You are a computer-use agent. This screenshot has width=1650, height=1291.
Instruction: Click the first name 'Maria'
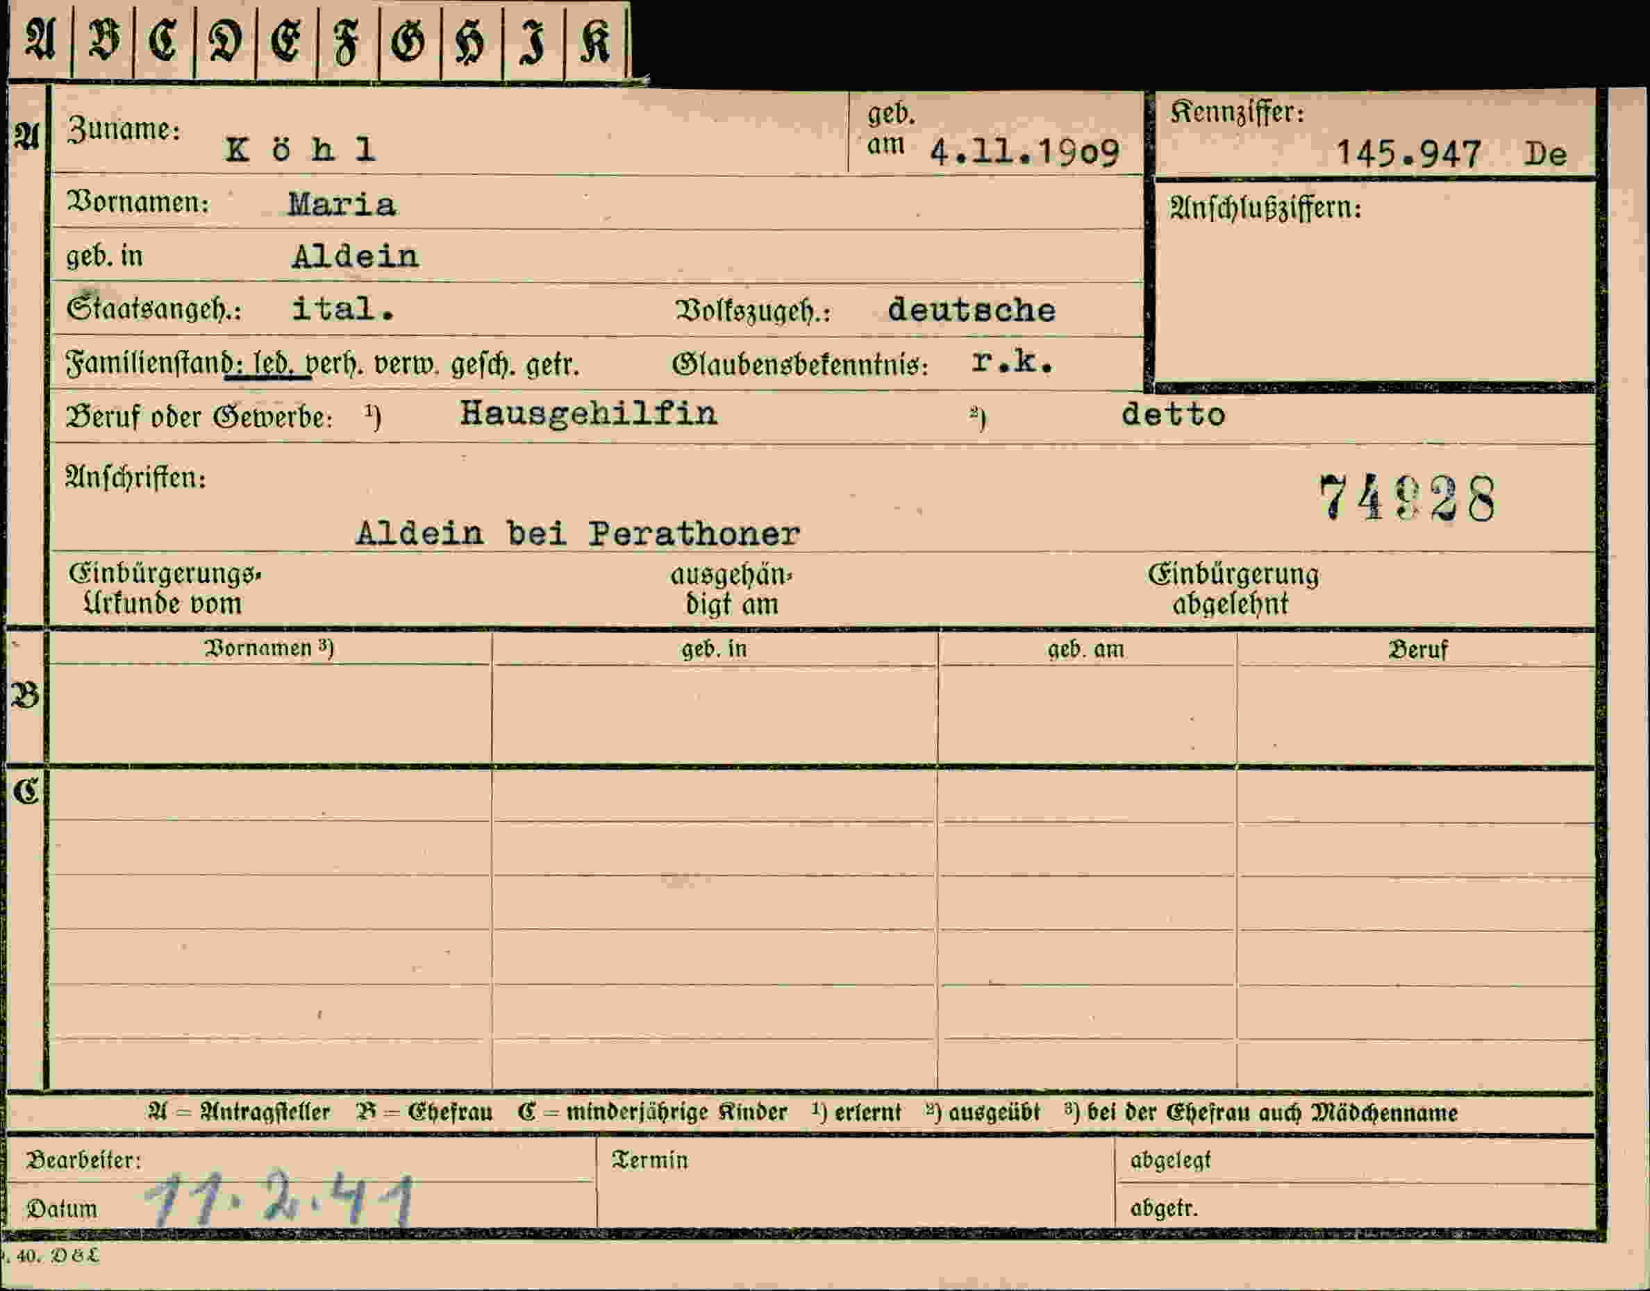tap(342, 205)
